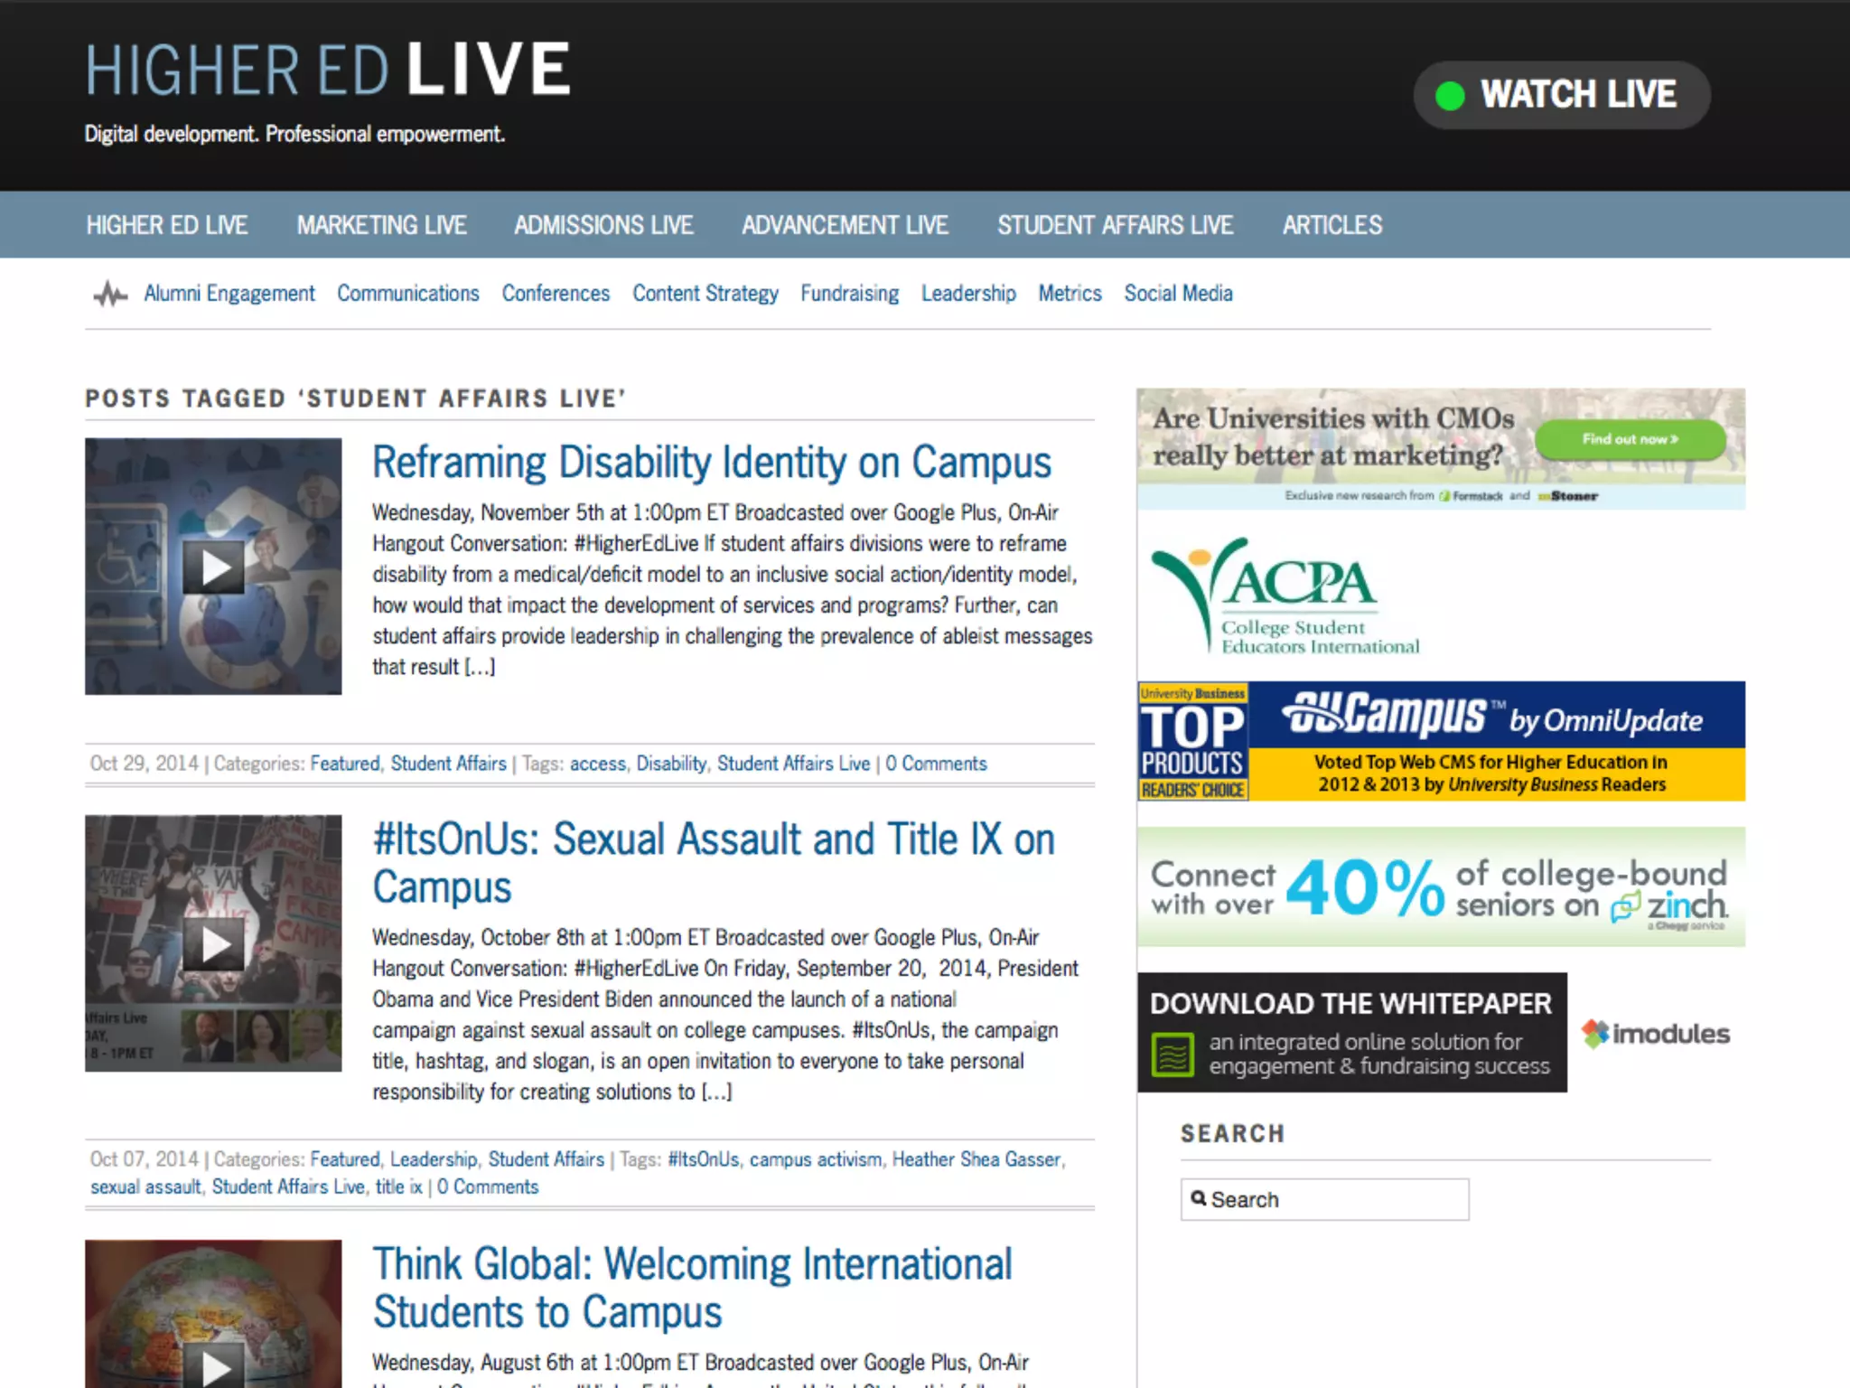Open the Heather Shea Gasser tag
Viewport: 1850px width, 1388px height.
pos(976,1159)
